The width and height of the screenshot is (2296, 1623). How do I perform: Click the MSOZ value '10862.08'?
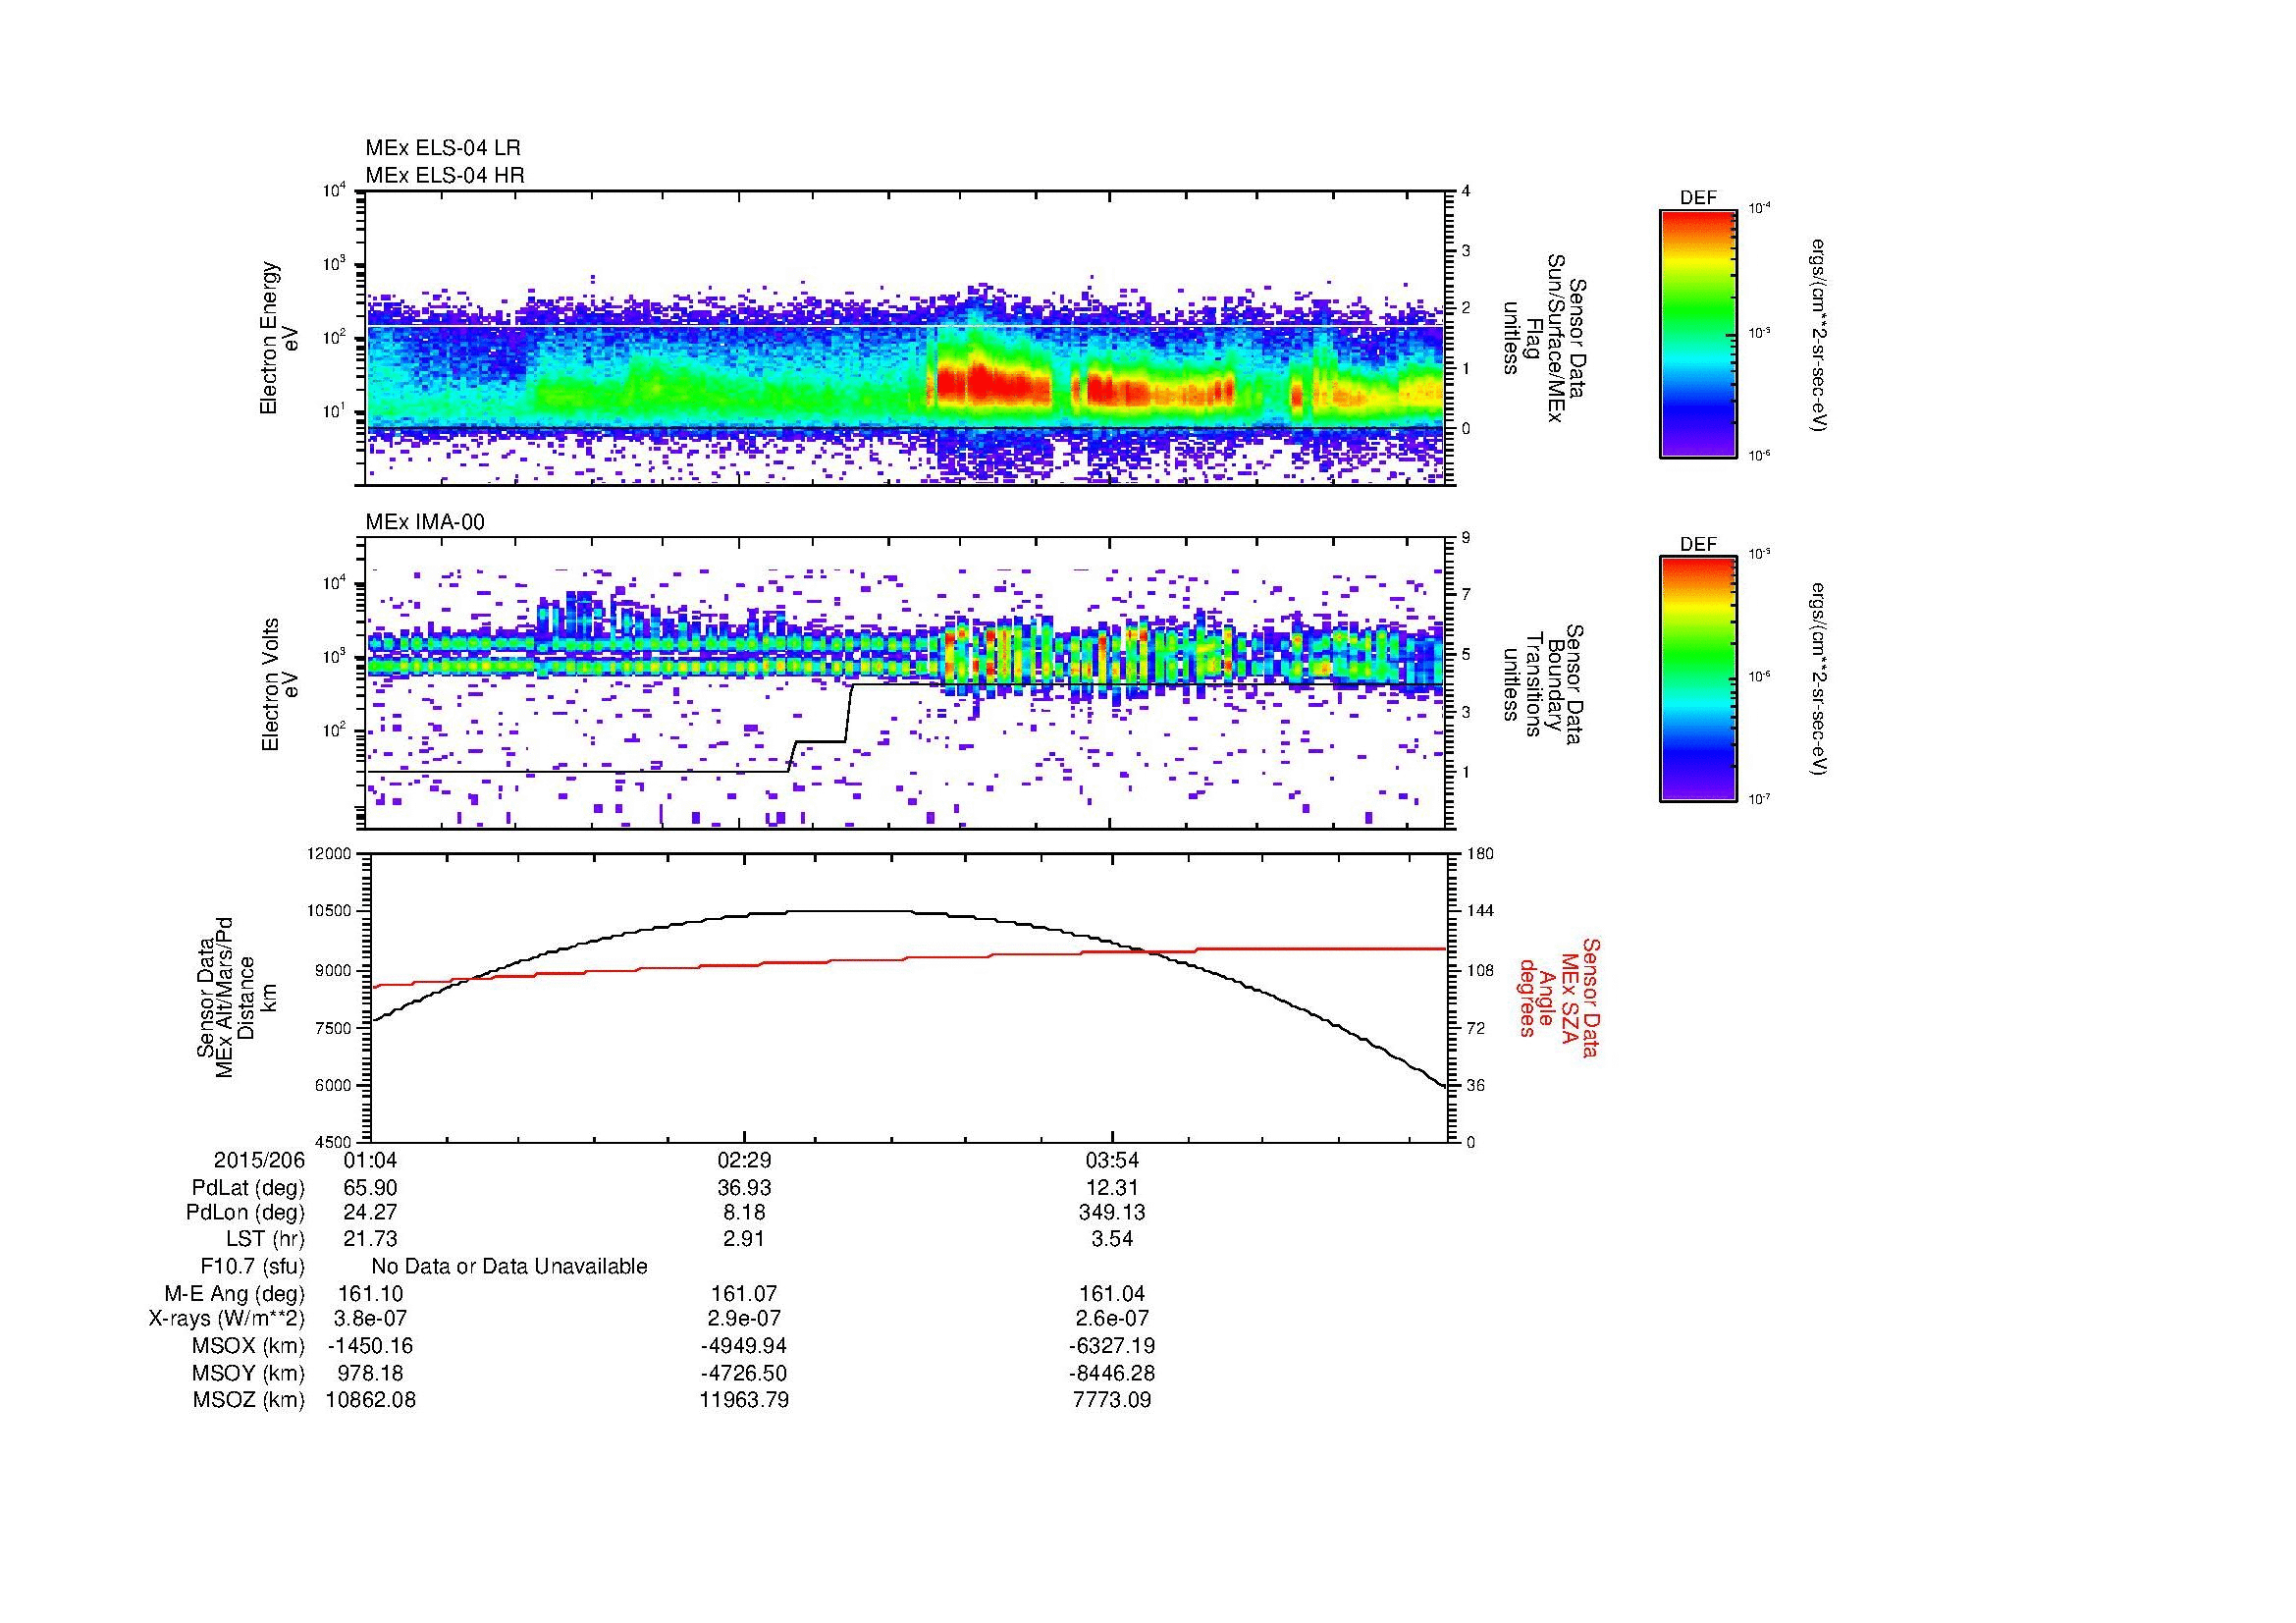click(370, 1400)
